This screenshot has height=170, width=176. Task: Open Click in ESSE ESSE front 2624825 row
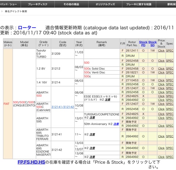pos(161,96)
